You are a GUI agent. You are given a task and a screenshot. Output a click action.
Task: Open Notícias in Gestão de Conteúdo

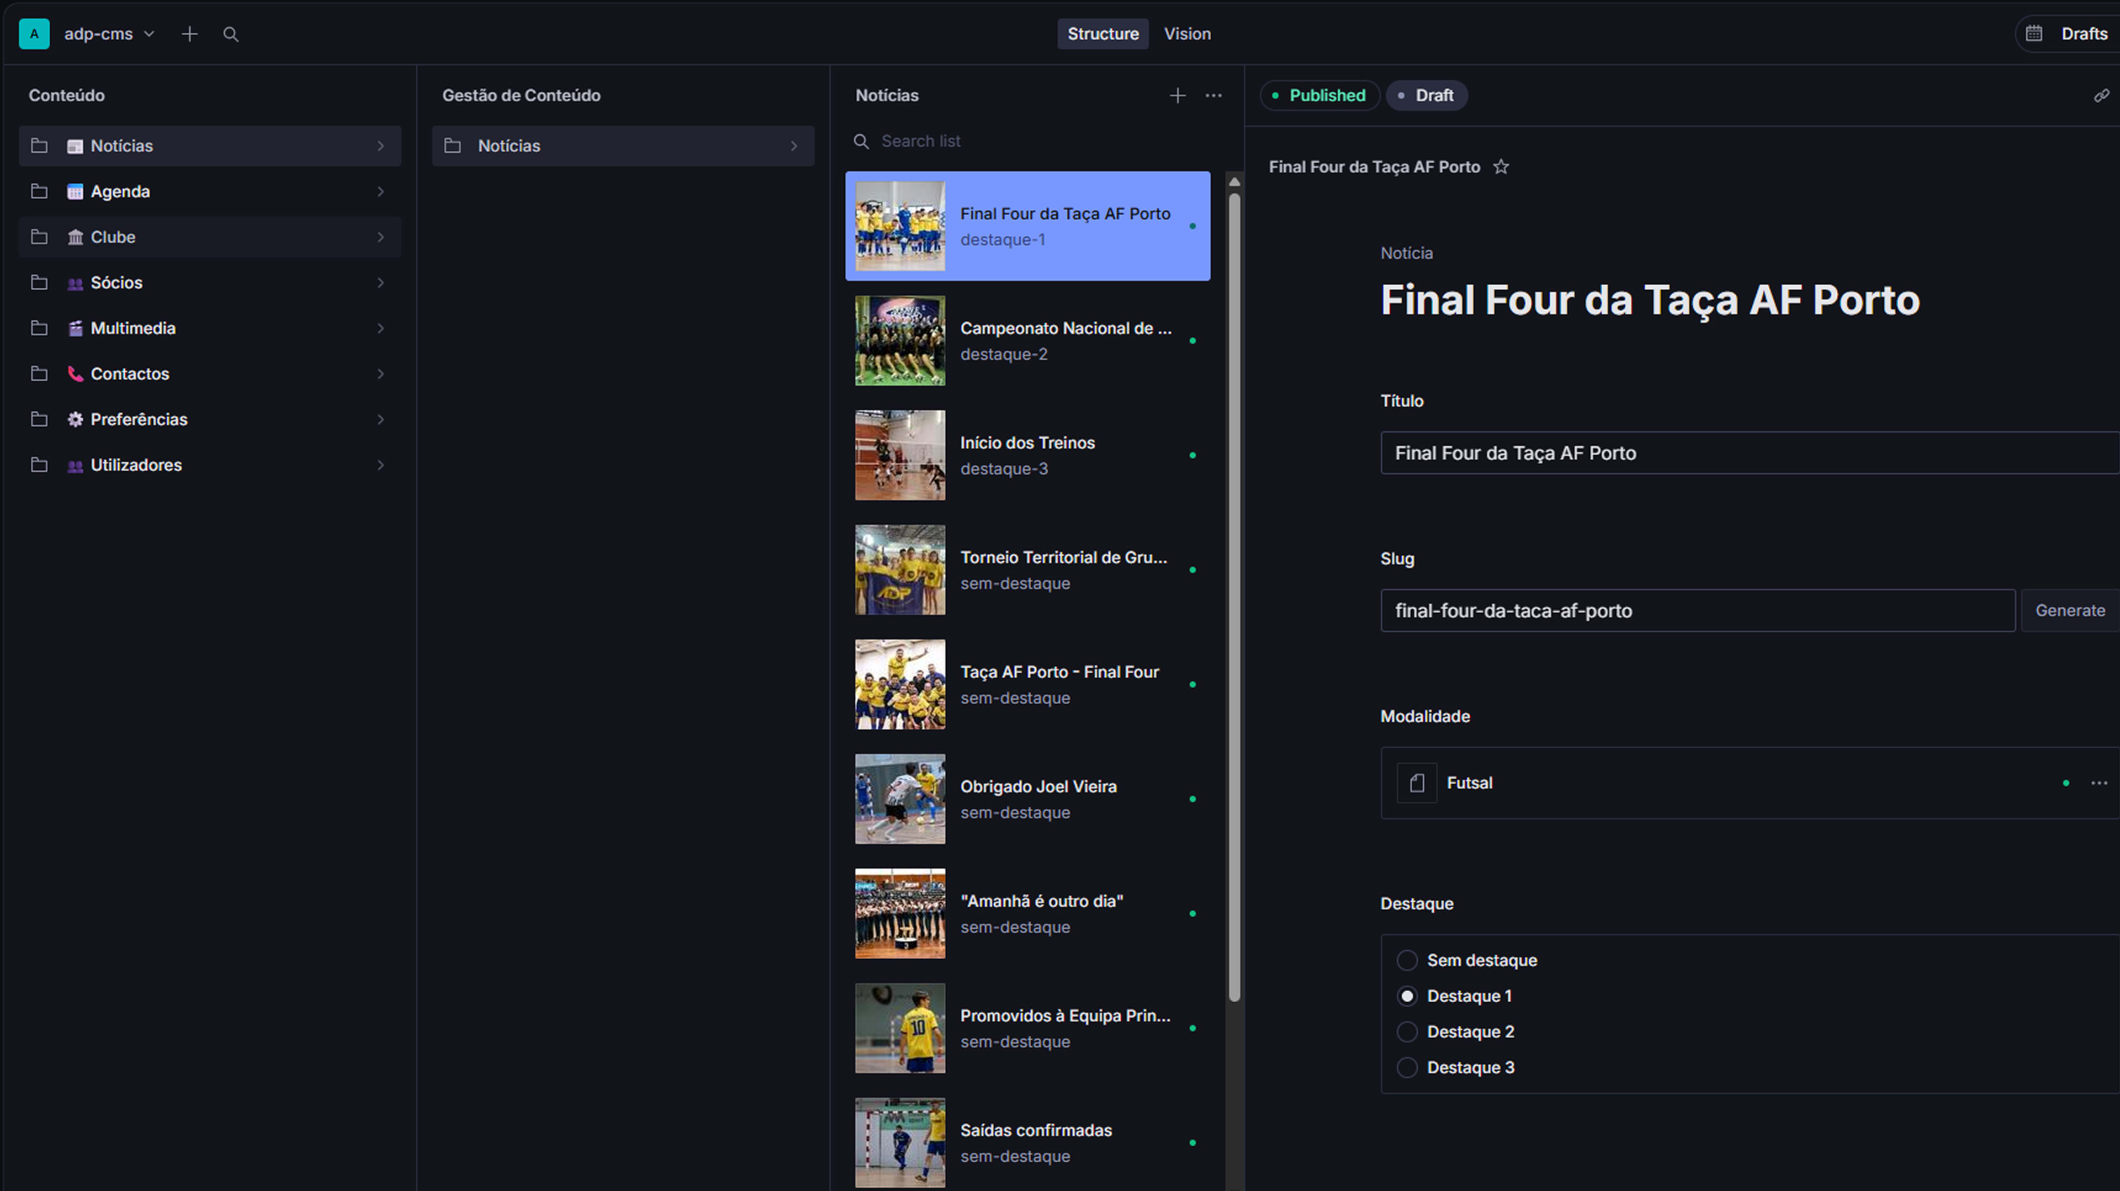pos(623,146)
